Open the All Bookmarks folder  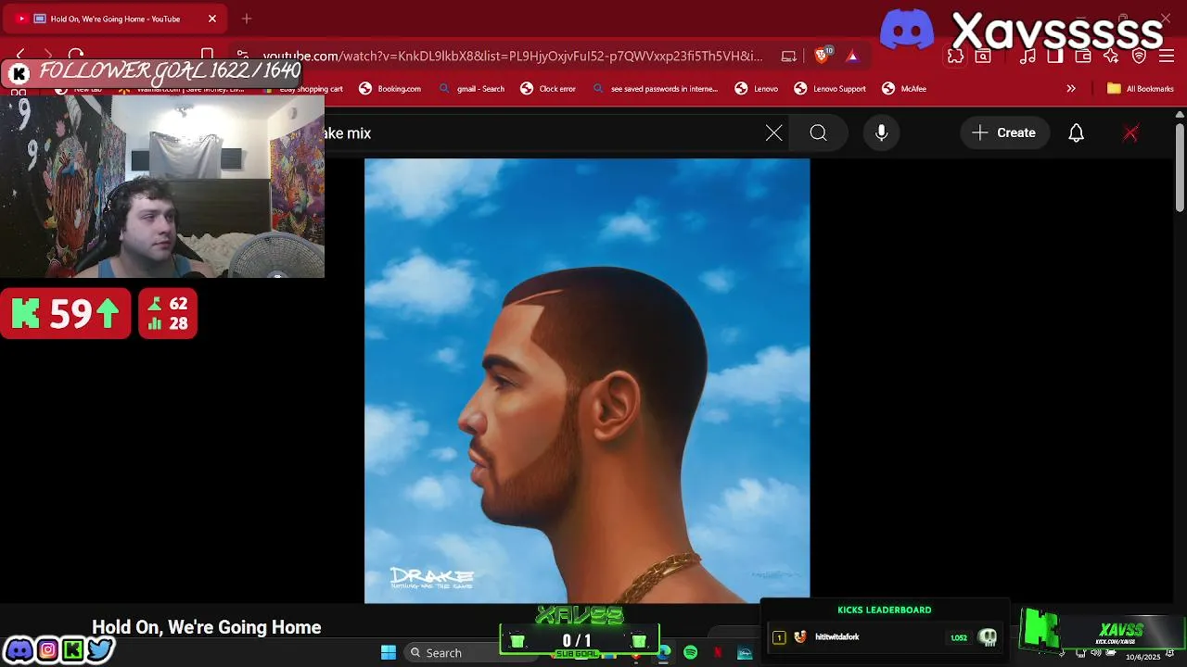(1141, 89)
